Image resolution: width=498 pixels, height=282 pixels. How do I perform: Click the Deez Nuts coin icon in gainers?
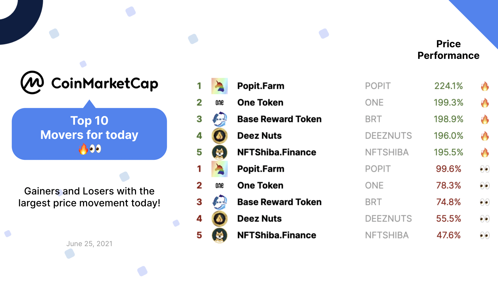pos(220,136)
